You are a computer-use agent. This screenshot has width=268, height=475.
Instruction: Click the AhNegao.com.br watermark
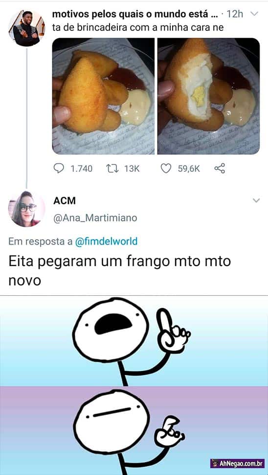pyautogui.click(x=237, y=463)
